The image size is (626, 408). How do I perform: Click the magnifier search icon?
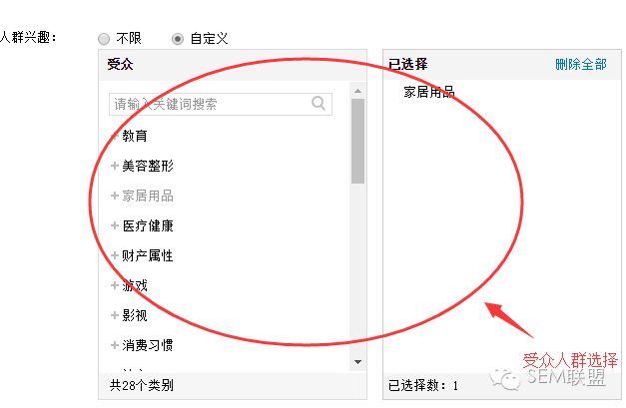click(318, 104)
